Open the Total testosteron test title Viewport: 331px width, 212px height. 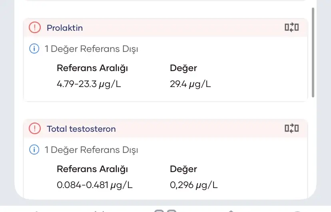coord(81,129)
